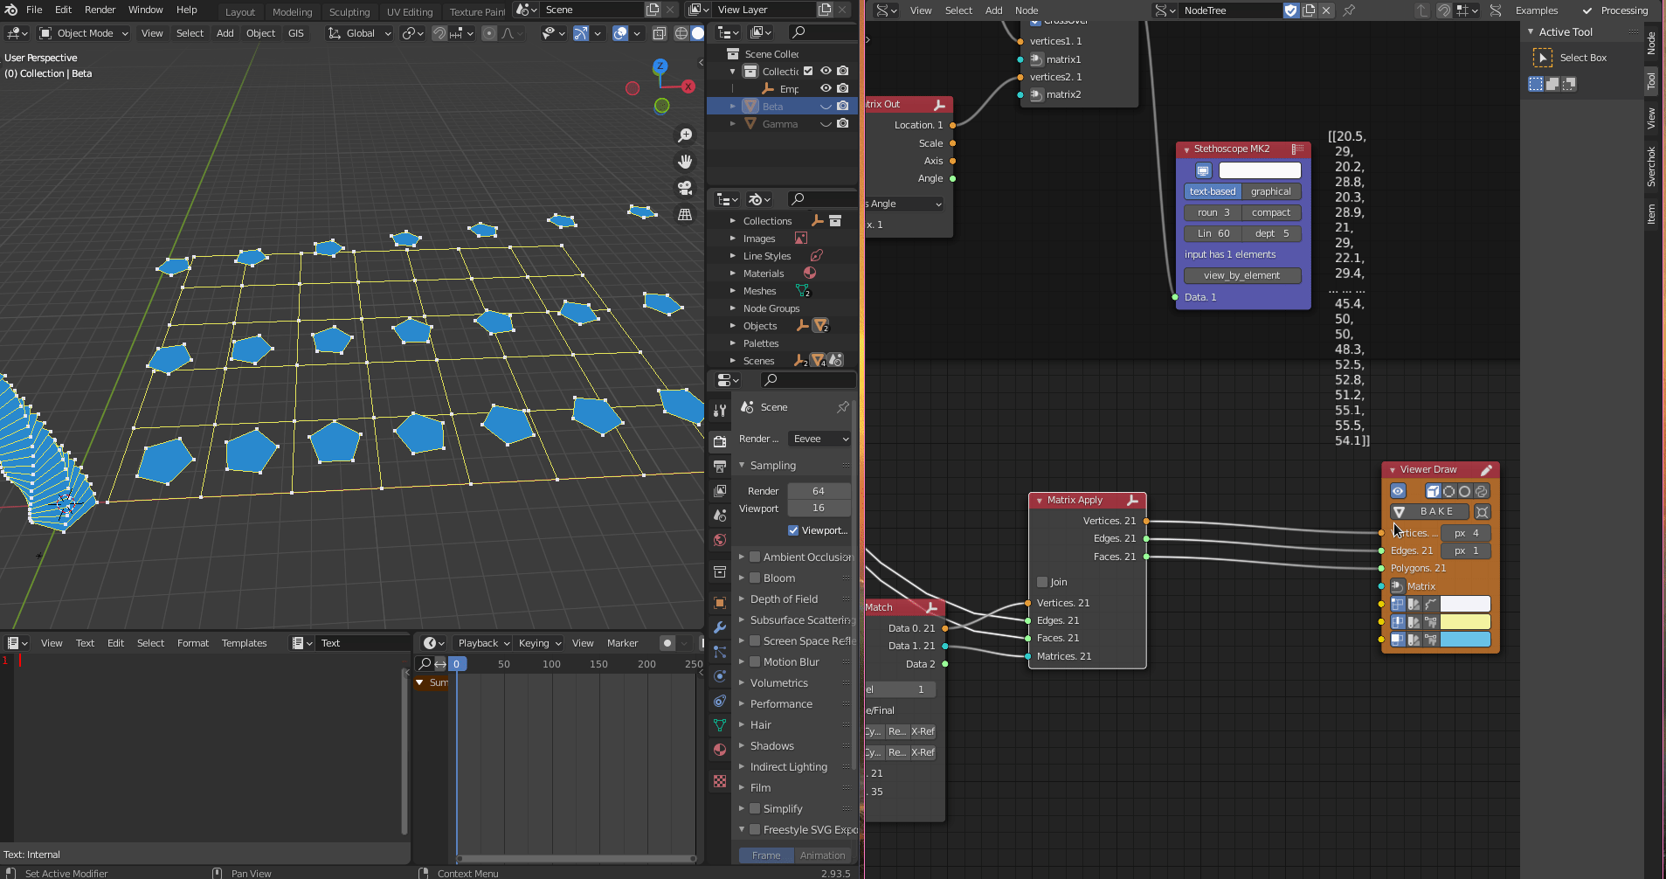Viewport: 1666px width, 879px height.
Task: Toggle the camera view icon in the 3D viewport
Action: 685,188
